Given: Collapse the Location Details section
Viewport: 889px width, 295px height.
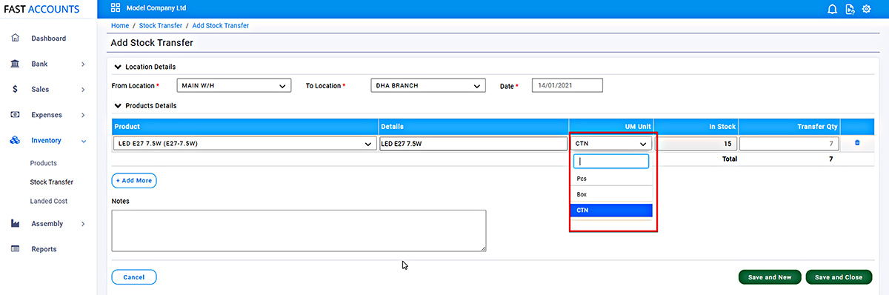Looking at the screenshot, I should (x=118, y=67).
